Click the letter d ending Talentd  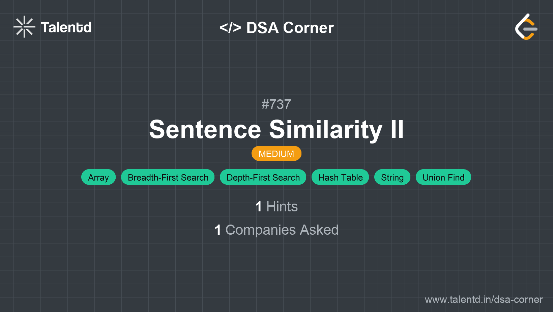coord(87,27)
